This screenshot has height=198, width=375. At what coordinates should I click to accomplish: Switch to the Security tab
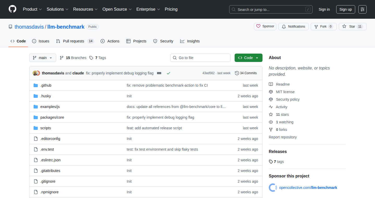click(x=163, y=41)
